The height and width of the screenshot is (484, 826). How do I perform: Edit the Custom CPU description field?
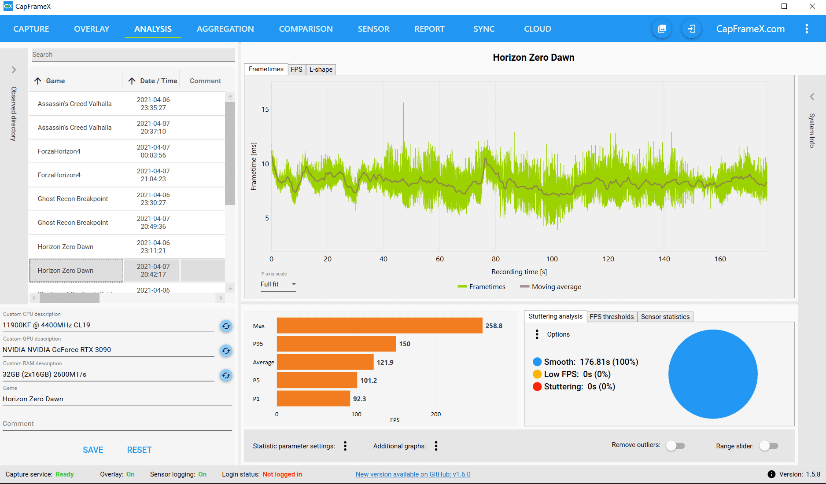[108, 325]
